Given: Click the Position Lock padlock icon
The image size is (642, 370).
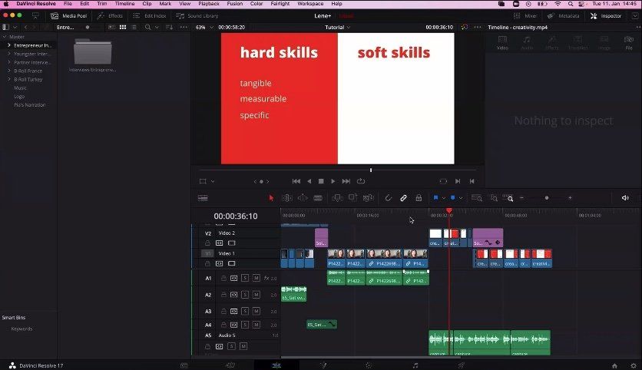Looking at the screenshot, I should [419, 198].
